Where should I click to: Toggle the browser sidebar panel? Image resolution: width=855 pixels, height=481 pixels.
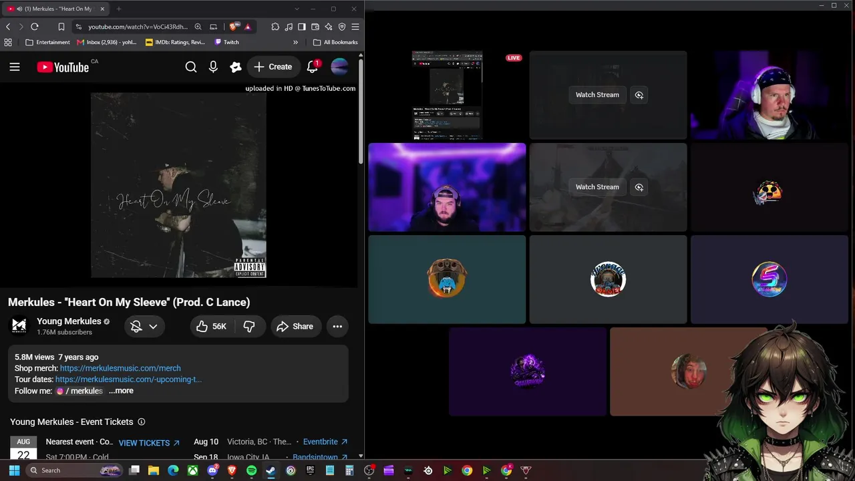pyautogui.click(x=302, y=27)
